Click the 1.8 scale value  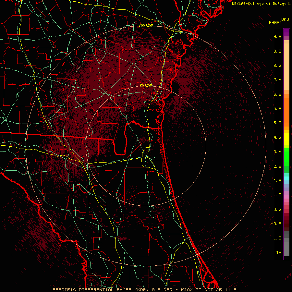click(x=277, y=181)
